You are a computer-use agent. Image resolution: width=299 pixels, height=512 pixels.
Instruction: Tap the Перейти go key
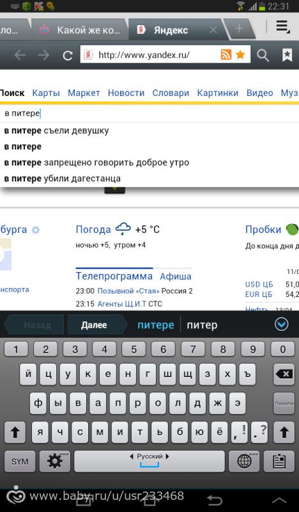click(284, 404)
